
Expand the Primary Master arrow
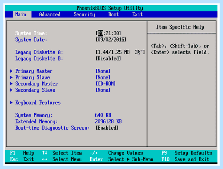(12, 71)
